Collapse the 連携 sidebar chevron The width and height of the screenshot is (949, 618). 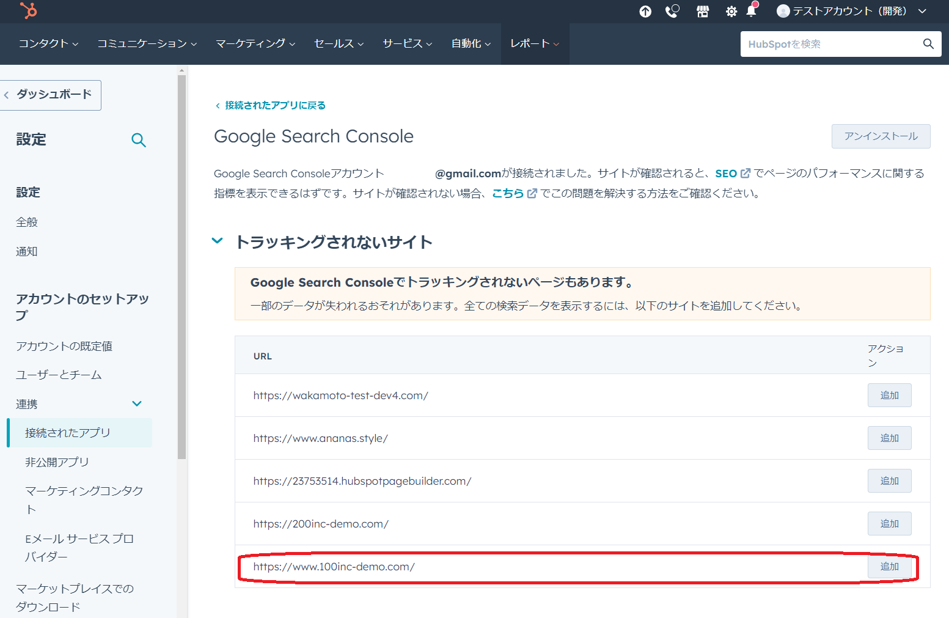tap(137, 404)
